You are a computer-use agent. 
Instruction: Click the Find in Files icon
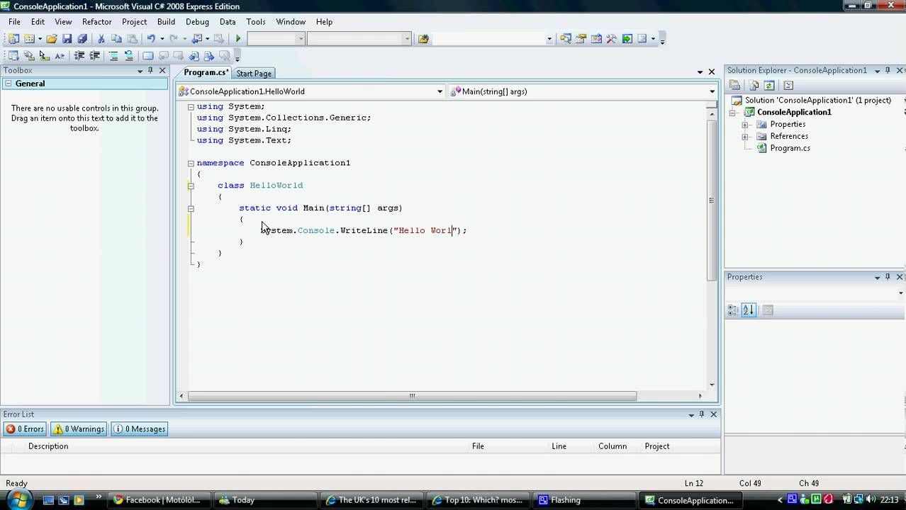click(x=423, y=39)
